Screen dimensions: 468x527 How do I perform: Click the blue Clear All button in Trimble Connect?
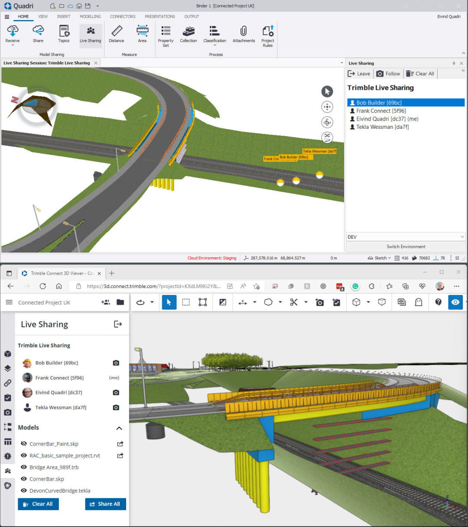pos(38,504)
